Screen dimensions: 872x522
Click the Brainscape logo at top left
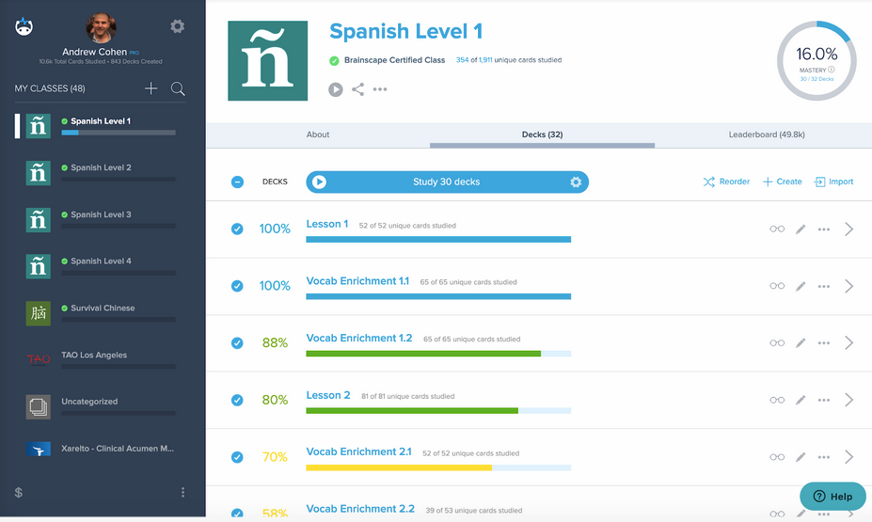tap(24, 26)
